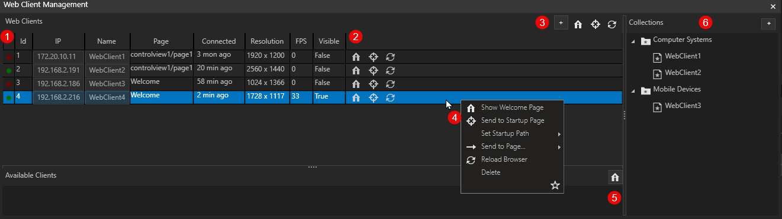Click the Web Clients toolbar reload icon
Screen dimensions: 782x219
point(612,24)
